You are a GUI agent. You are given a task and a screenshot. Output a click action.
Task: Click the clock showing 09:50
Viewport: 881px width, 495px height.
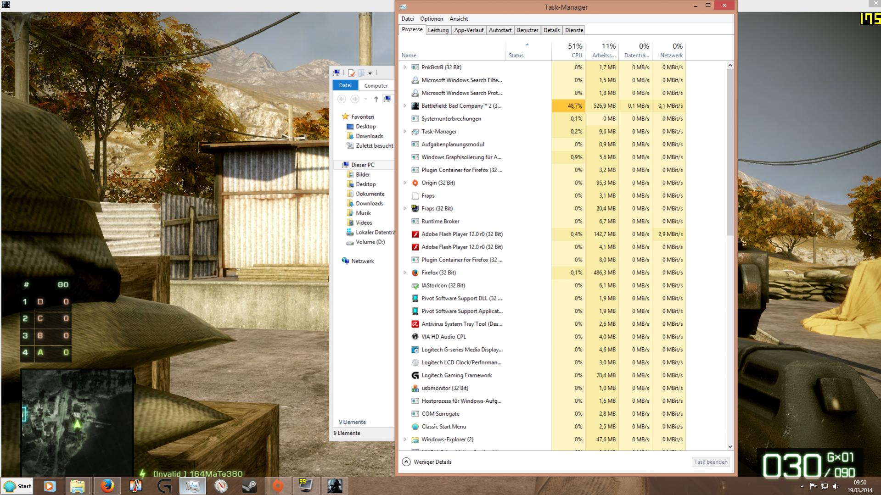(x=860, y=483)
